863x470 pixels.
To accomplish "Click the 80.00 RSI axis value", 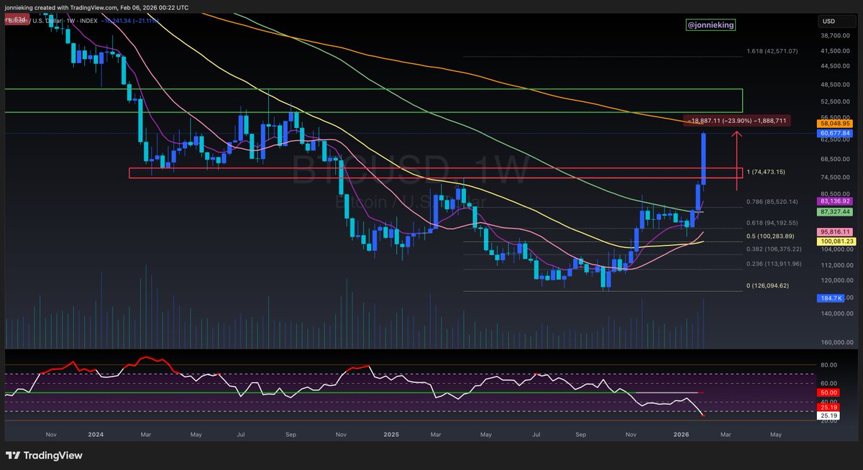I will pos(828,365).
